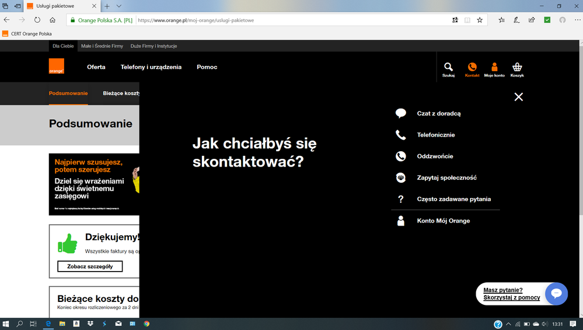Screen dimensions: 583x330
Task: Open the Tabs dropdown chevron in Edge
Action: [119, 6]
